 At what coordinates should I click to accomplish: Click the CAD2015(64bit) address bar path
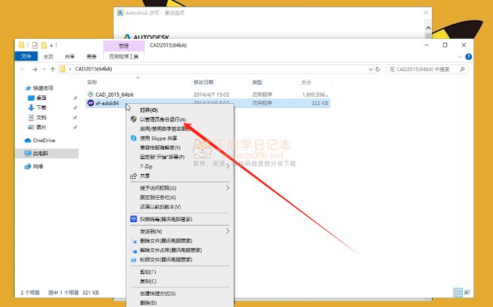tap(94, 69)
